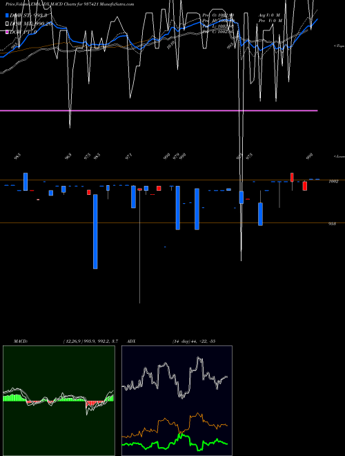The image size is (345, 456).
Task: Click the 'Avg V: 0 M' volume text
Action: pos(270,15)
